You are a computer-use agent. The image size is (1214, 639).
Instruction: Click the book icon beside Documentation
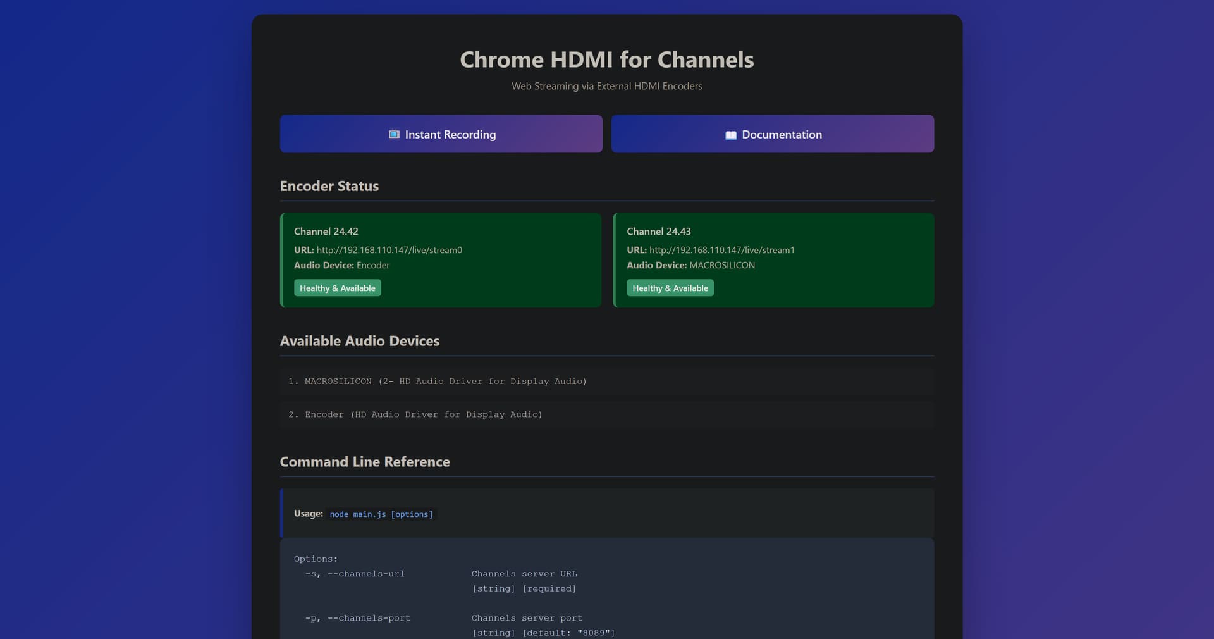[730, 135]
